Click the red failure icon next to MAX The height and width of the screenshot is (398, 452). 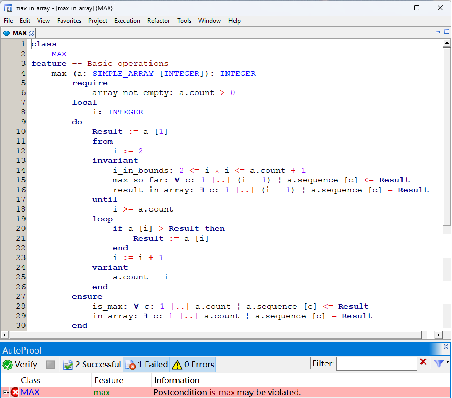click(x=14, y=392)
